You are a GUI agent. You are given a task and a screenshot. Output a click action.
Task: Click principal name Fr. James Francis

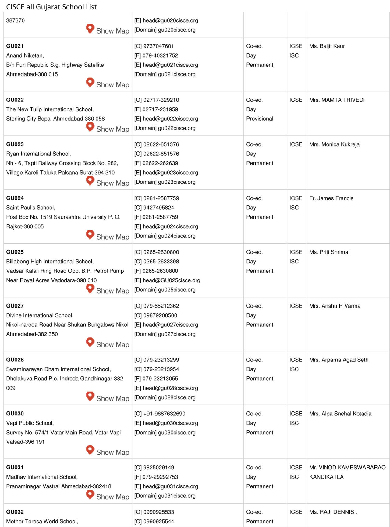[x=331, y=198]
